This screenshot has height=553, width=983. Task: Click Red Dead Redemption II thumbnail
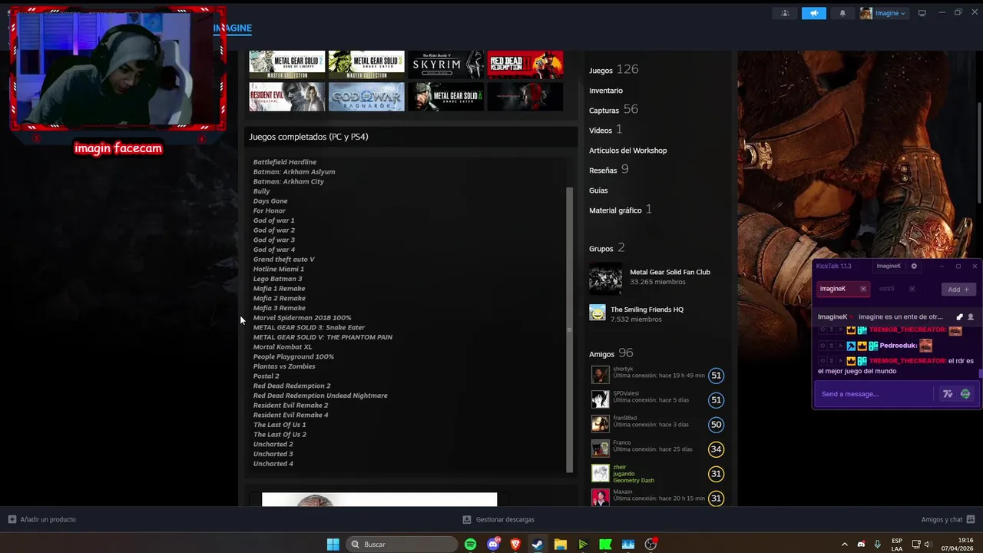tap(525, 65)
